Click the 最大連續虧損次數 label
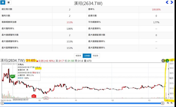Viewport: 176px width, 107px height. (97, 35)
